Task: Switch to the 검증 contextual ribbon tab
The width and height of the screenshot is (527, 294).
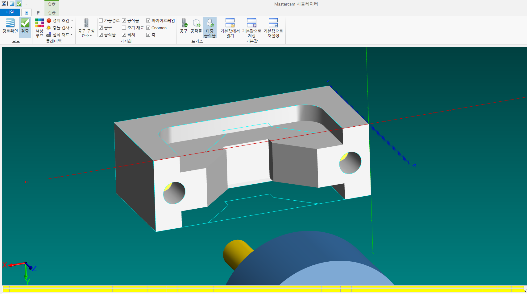Action: point(52,12)
